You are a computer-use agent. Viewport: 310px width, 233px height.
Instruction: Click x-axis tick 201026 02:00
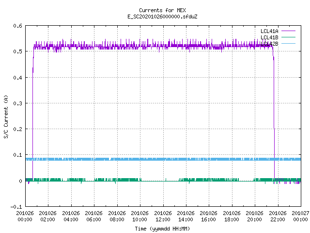pos(47,216)
